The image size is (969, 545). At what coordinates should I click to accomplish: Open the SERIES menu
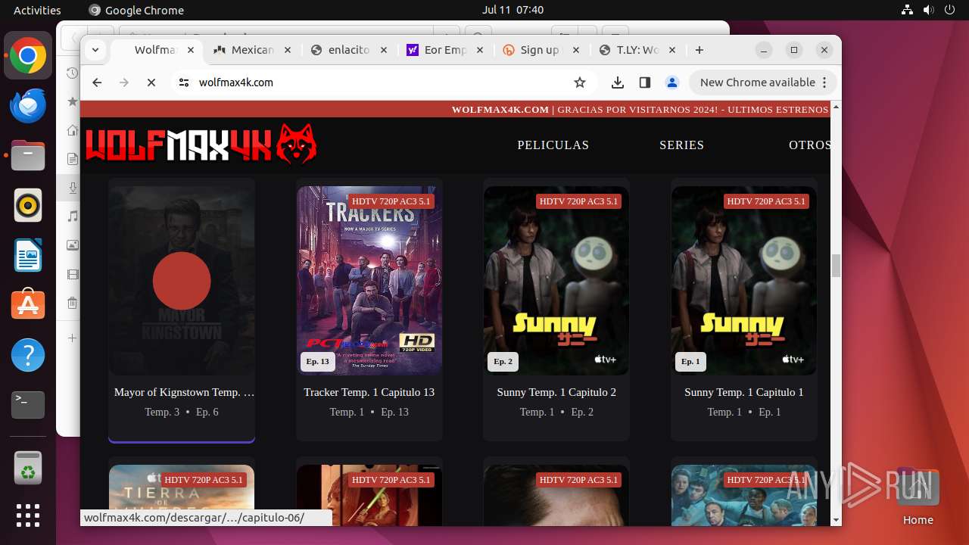[x=681, y=145]
